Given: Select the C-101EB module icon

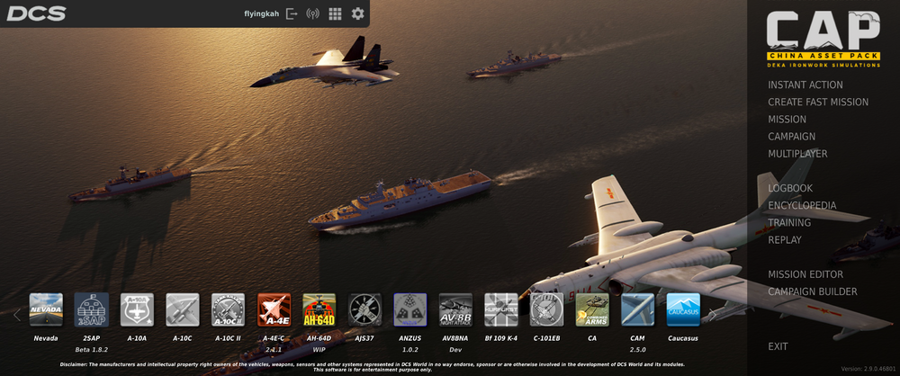Looking at the screenshot, I should [x=546, y=310].
